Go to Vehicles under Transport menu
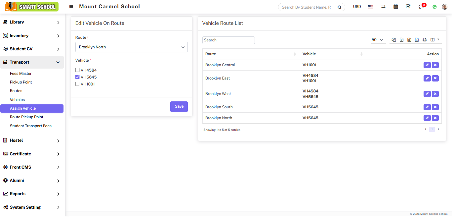Screen dimensions: 452x217 pyautogui.click(x=17, y=100)
